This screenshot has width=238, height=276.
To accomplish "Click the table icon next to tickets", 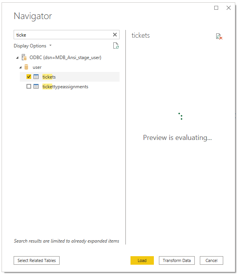I will click(36, 77).
